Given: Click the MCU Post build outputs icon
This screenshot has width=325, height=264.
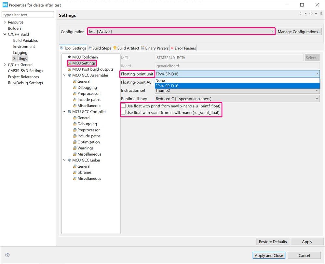Looking at the screenshot, I should 70,69.
